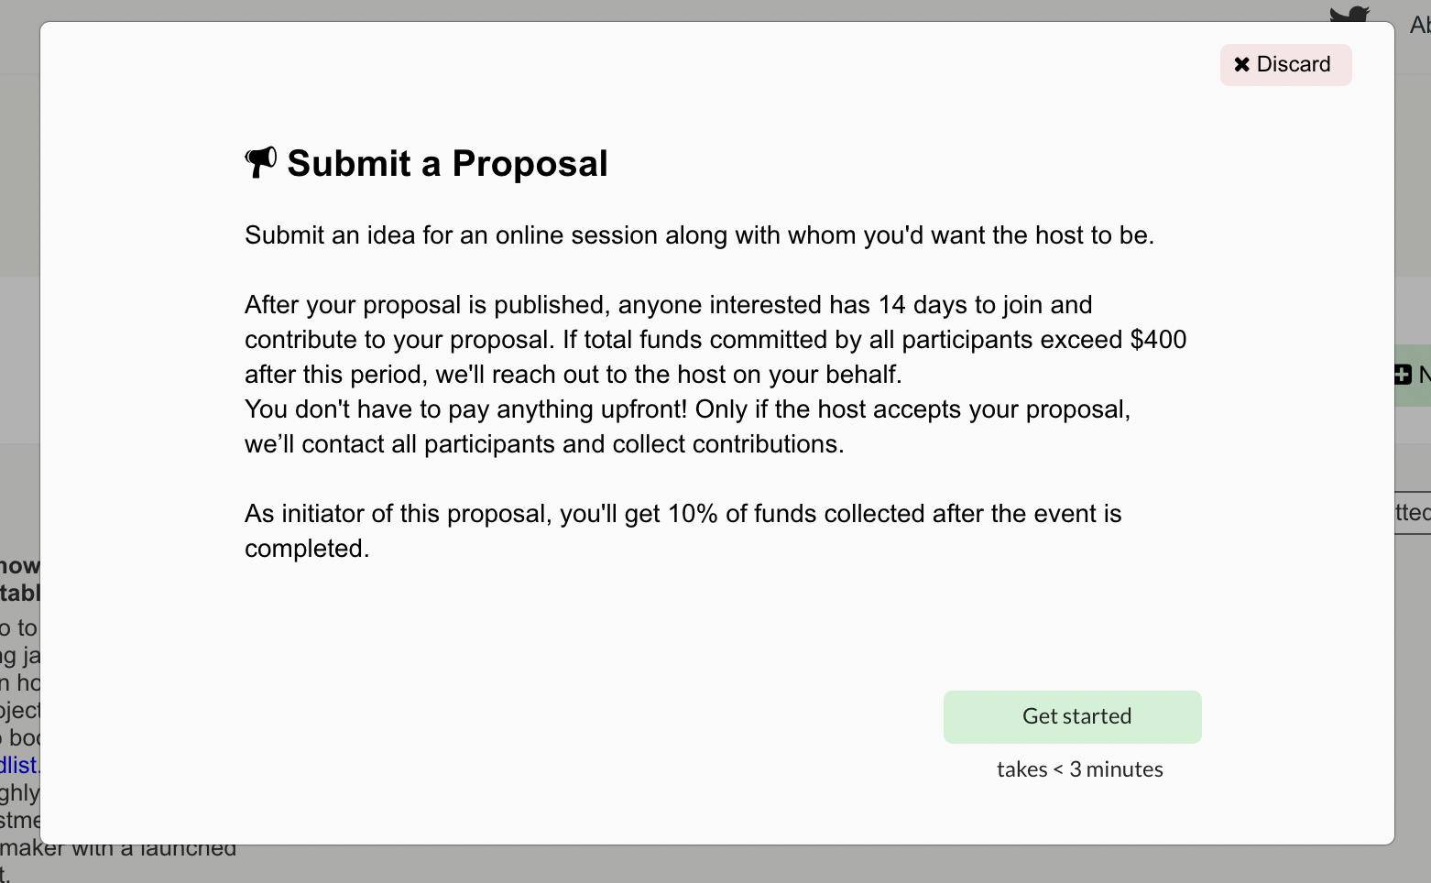Open the partially visible About menu item

(x=1419, y=25)
